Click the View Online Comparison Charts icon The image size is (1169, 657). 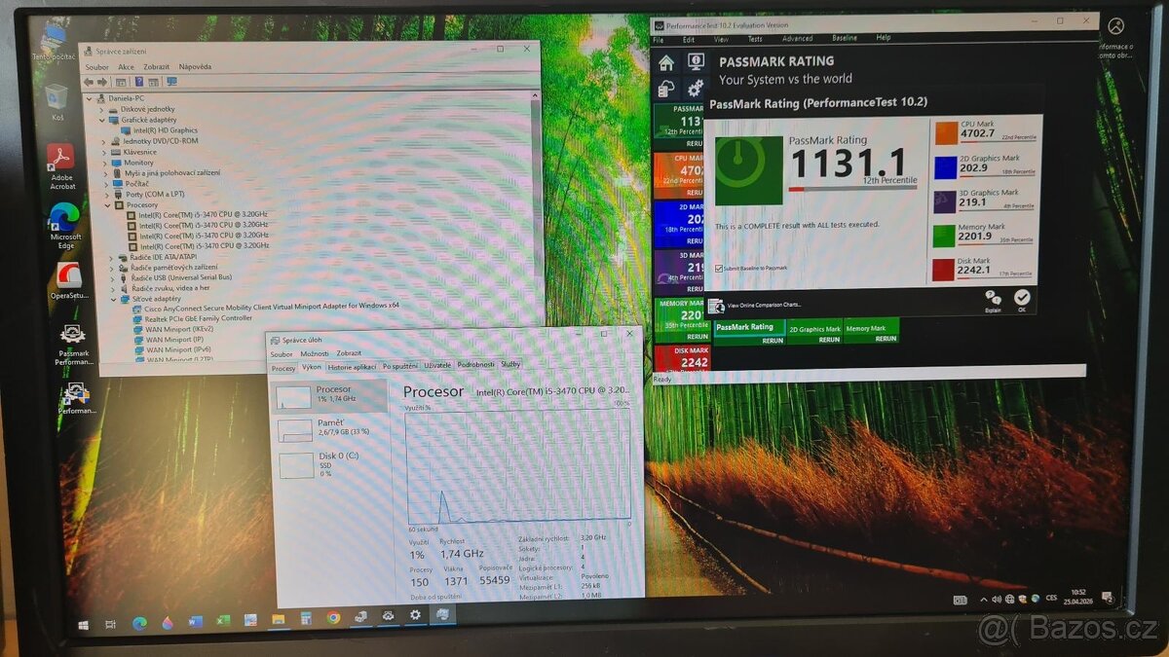tap(717, 306)
